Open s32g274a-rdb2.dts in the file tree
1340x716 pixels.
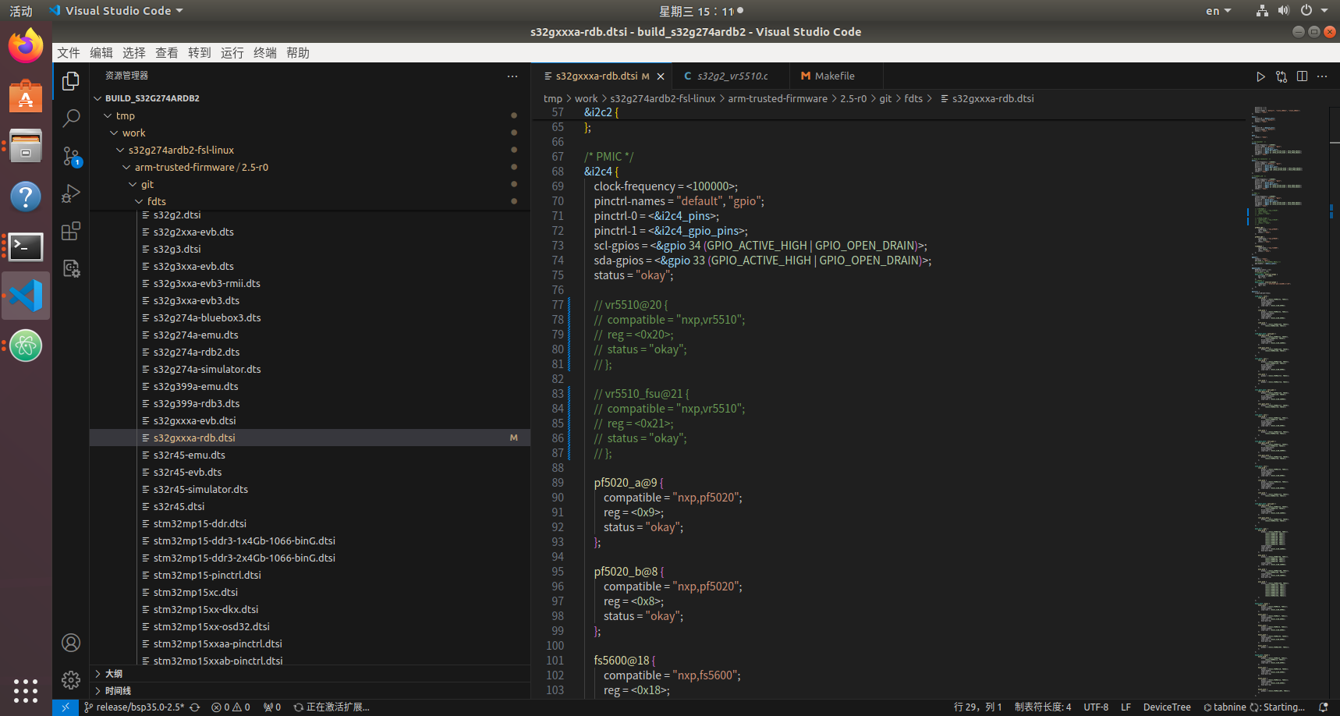pyautogui.click(x=196, y=352)
